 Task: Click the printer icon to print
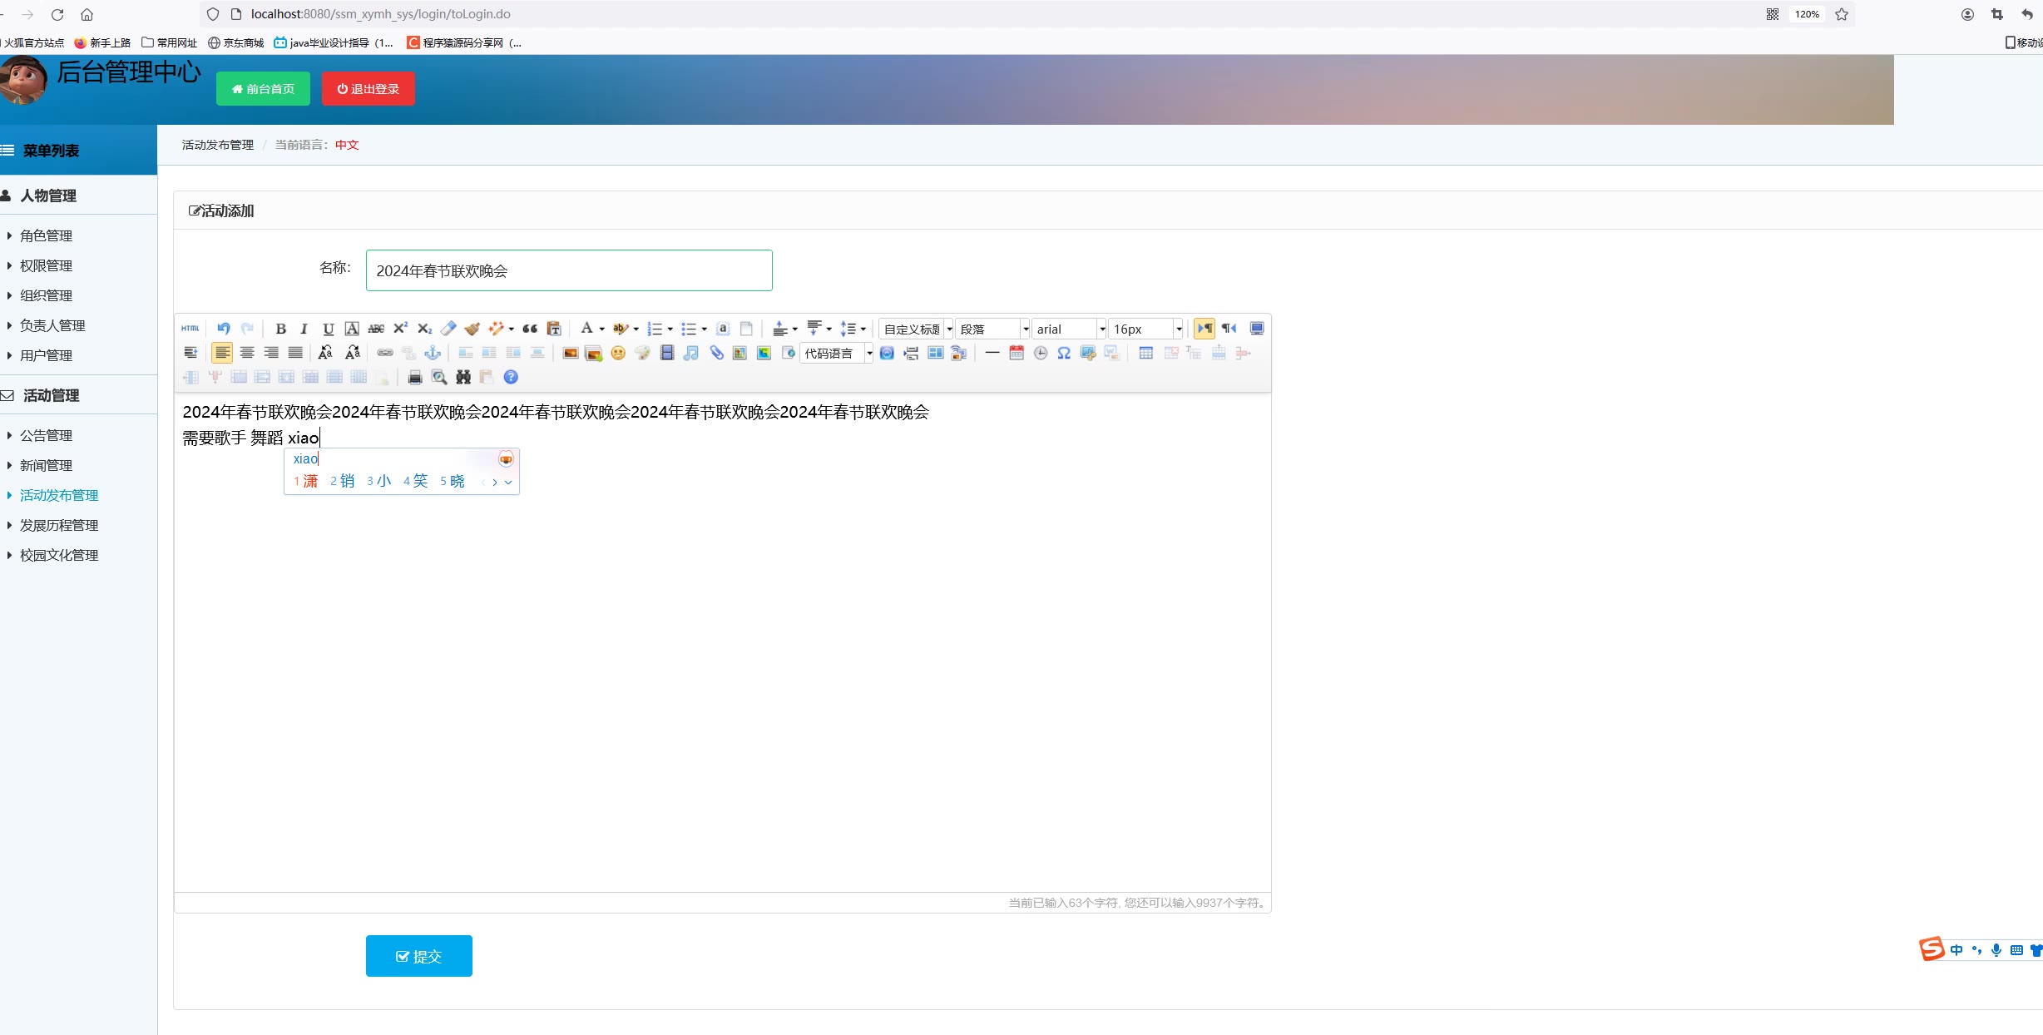[415, 377]
